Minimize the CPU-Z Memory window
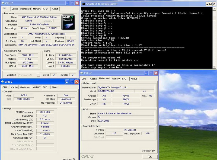The width and height of the screenshot is (217, 160). (x=67, y=82)
